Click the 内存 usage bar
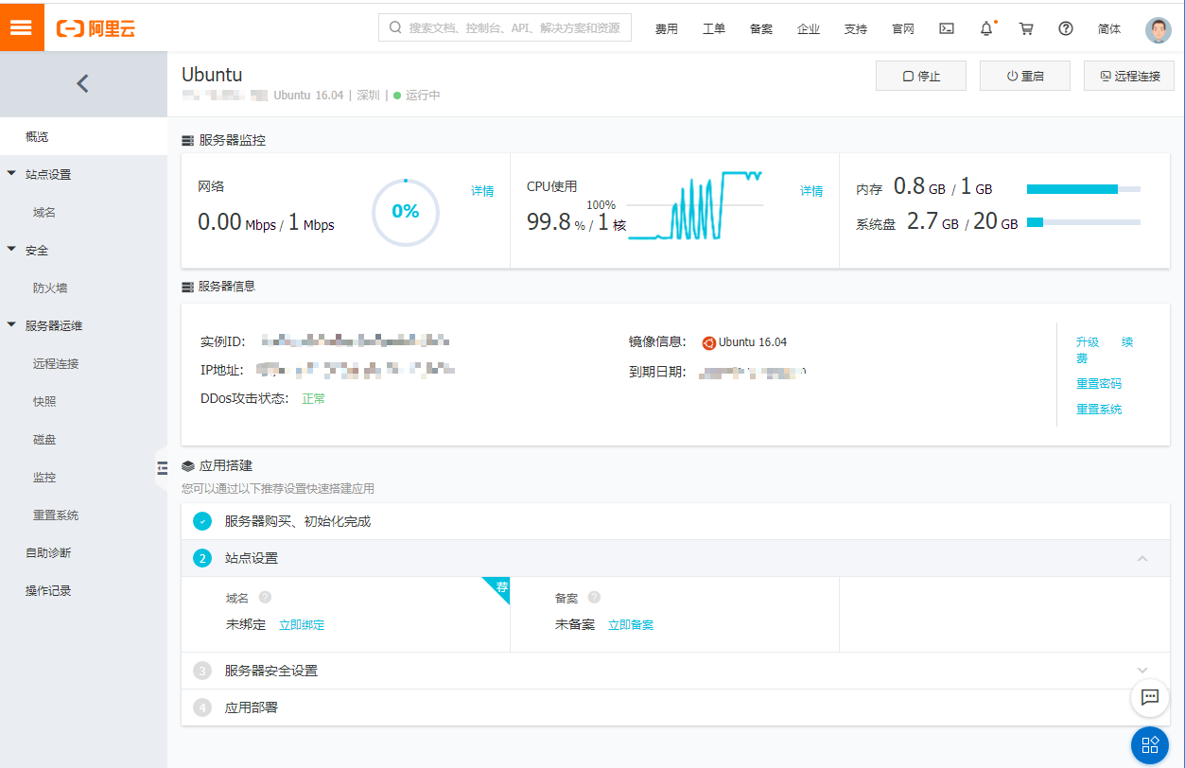The height and width of the screenshot is (768, 1185). tap(1084, 189)
